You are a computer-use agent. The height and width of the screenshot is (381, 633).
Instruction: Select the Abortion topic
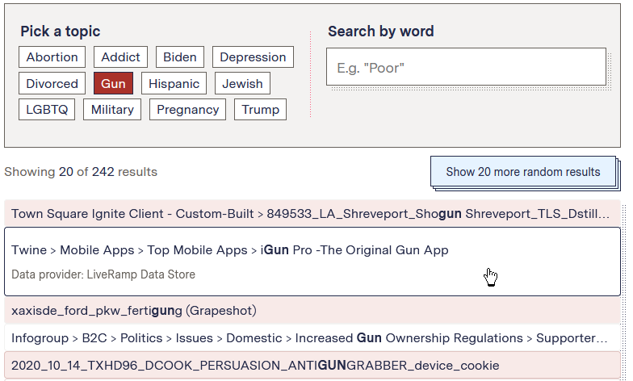coord(52,57)
